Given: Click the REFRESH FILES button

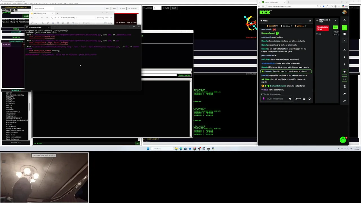Looking at the screenshot, I should click(x=16, y=143).
